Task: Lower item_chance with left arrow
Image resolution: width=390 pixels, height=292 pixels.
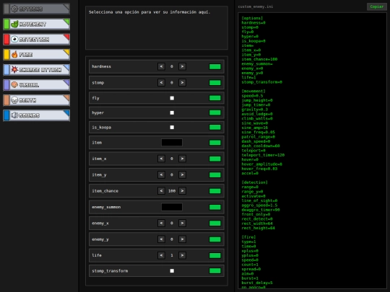Action: [161, 191]
